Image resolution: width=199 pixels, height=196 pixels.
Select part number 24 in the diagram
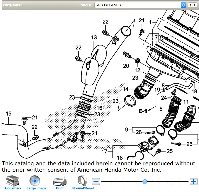pos(164,98)
